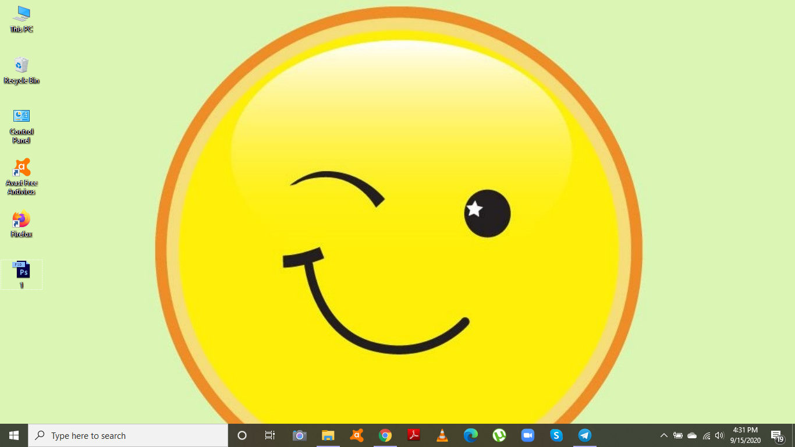
Task: Open the Windows Start menu
Action: [14, 435]
